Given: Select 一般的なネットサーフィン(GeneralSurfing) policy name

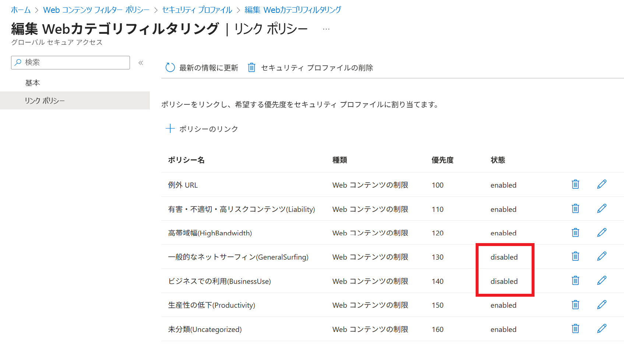Looking at the screenshot, I should tap(238, 257).
